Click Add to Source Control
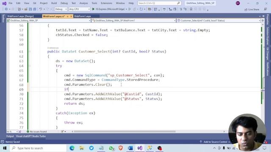The height and width of the screenshot is (152, 271). (x=215, y=142)
